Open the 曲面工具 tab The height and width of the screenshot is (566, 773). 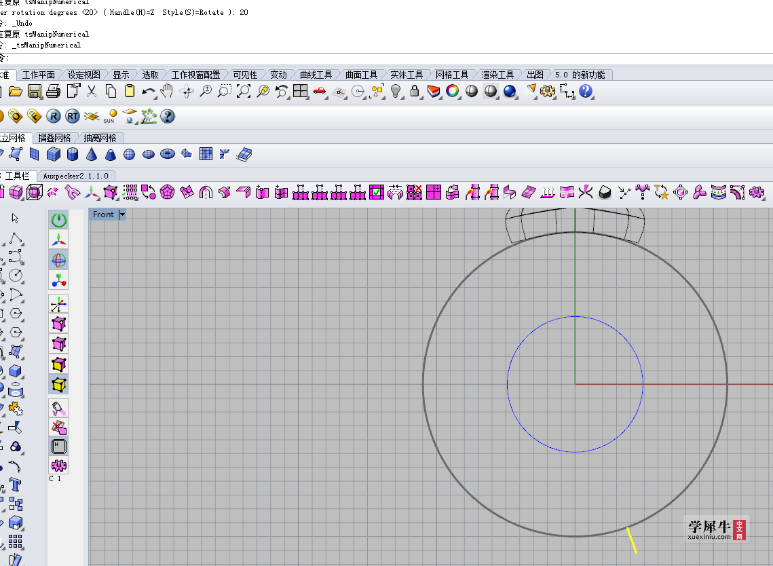click(x=361, y=75)
